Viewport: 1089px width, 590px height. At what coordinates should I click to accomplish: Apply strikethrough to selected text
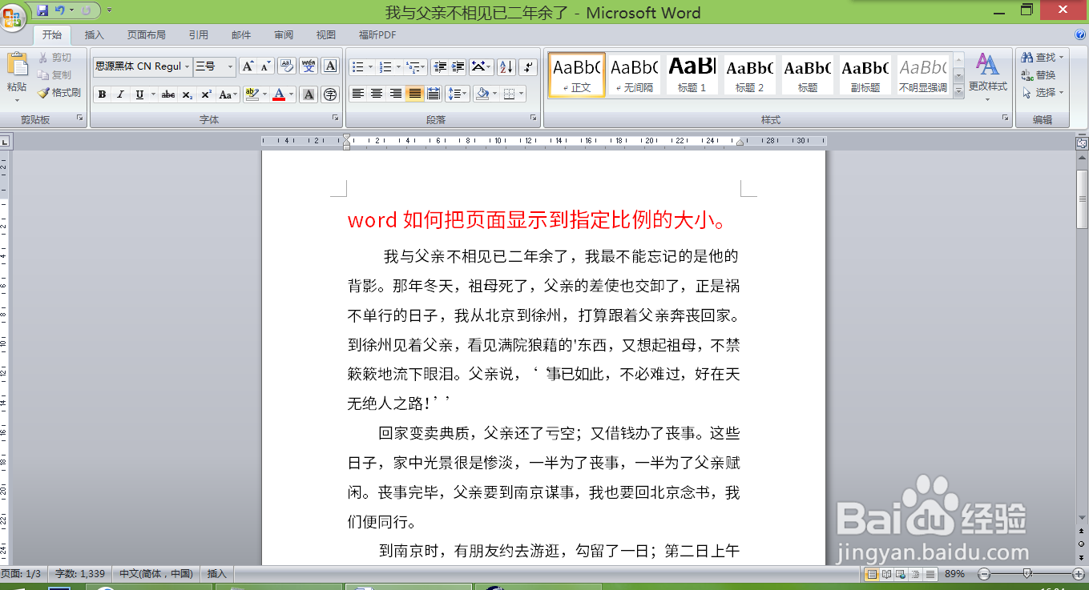pos(168,94)
